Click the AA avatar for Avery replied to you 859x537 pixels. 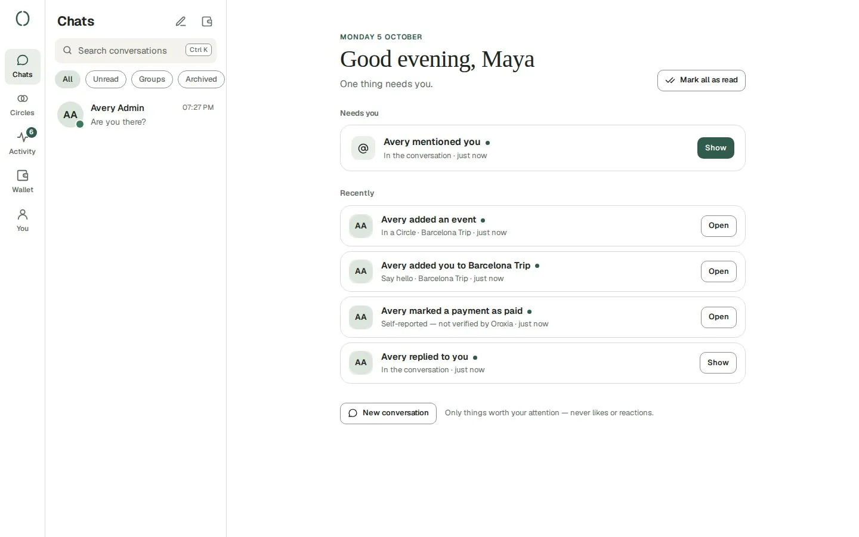coord(361,363)
